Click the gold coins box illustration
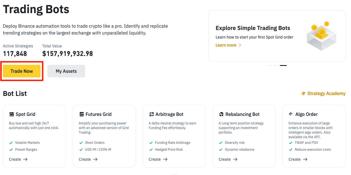This screenshot has width=351, height=175. point(320,36)
